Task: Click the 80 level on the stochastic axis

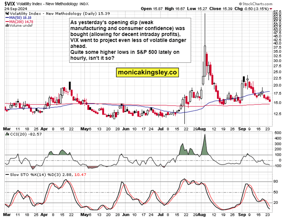Action: click(276, 181)
